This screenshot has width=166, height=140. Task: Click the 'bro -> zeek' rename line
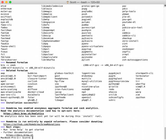point(8,65)
